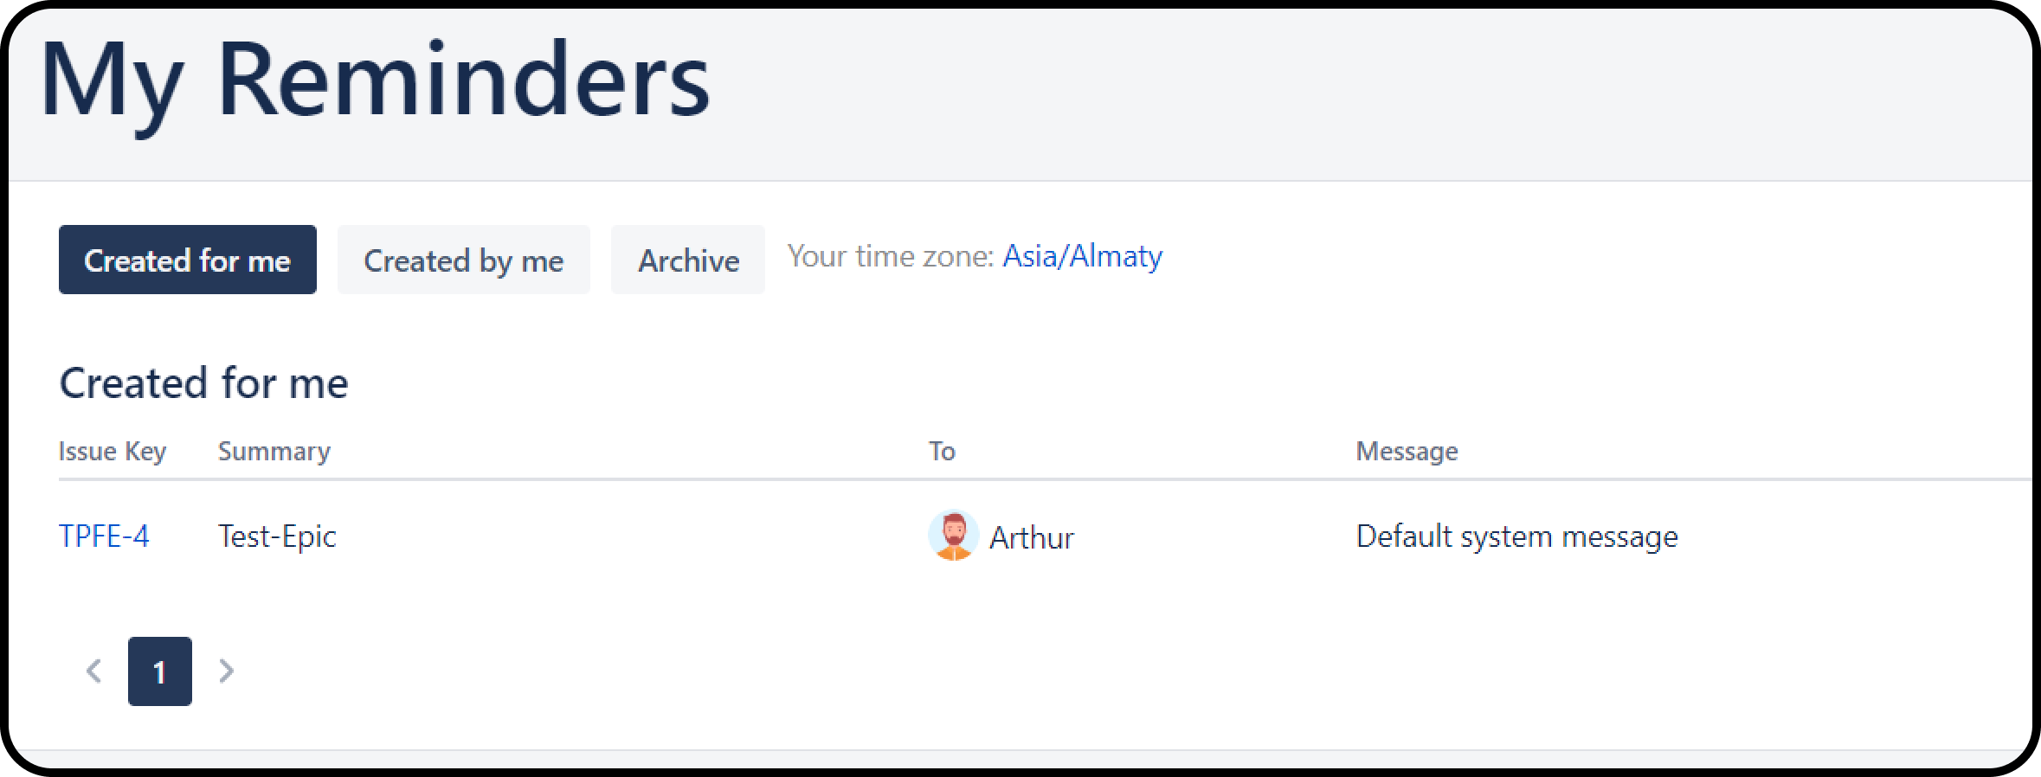Screen dimensions: 2041x777
Task: Click the Default system message text
Action: pos(1516,536)
